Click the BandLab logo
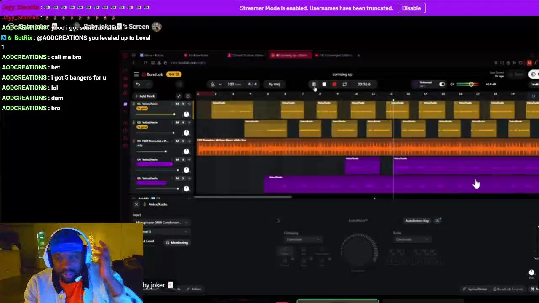The height and width of the screenshot is (303, 539). (x=152, y=74)
